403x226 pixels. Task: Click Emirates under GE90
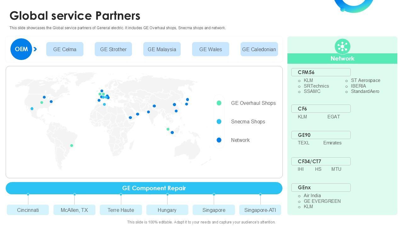click(x=332, y=143)
